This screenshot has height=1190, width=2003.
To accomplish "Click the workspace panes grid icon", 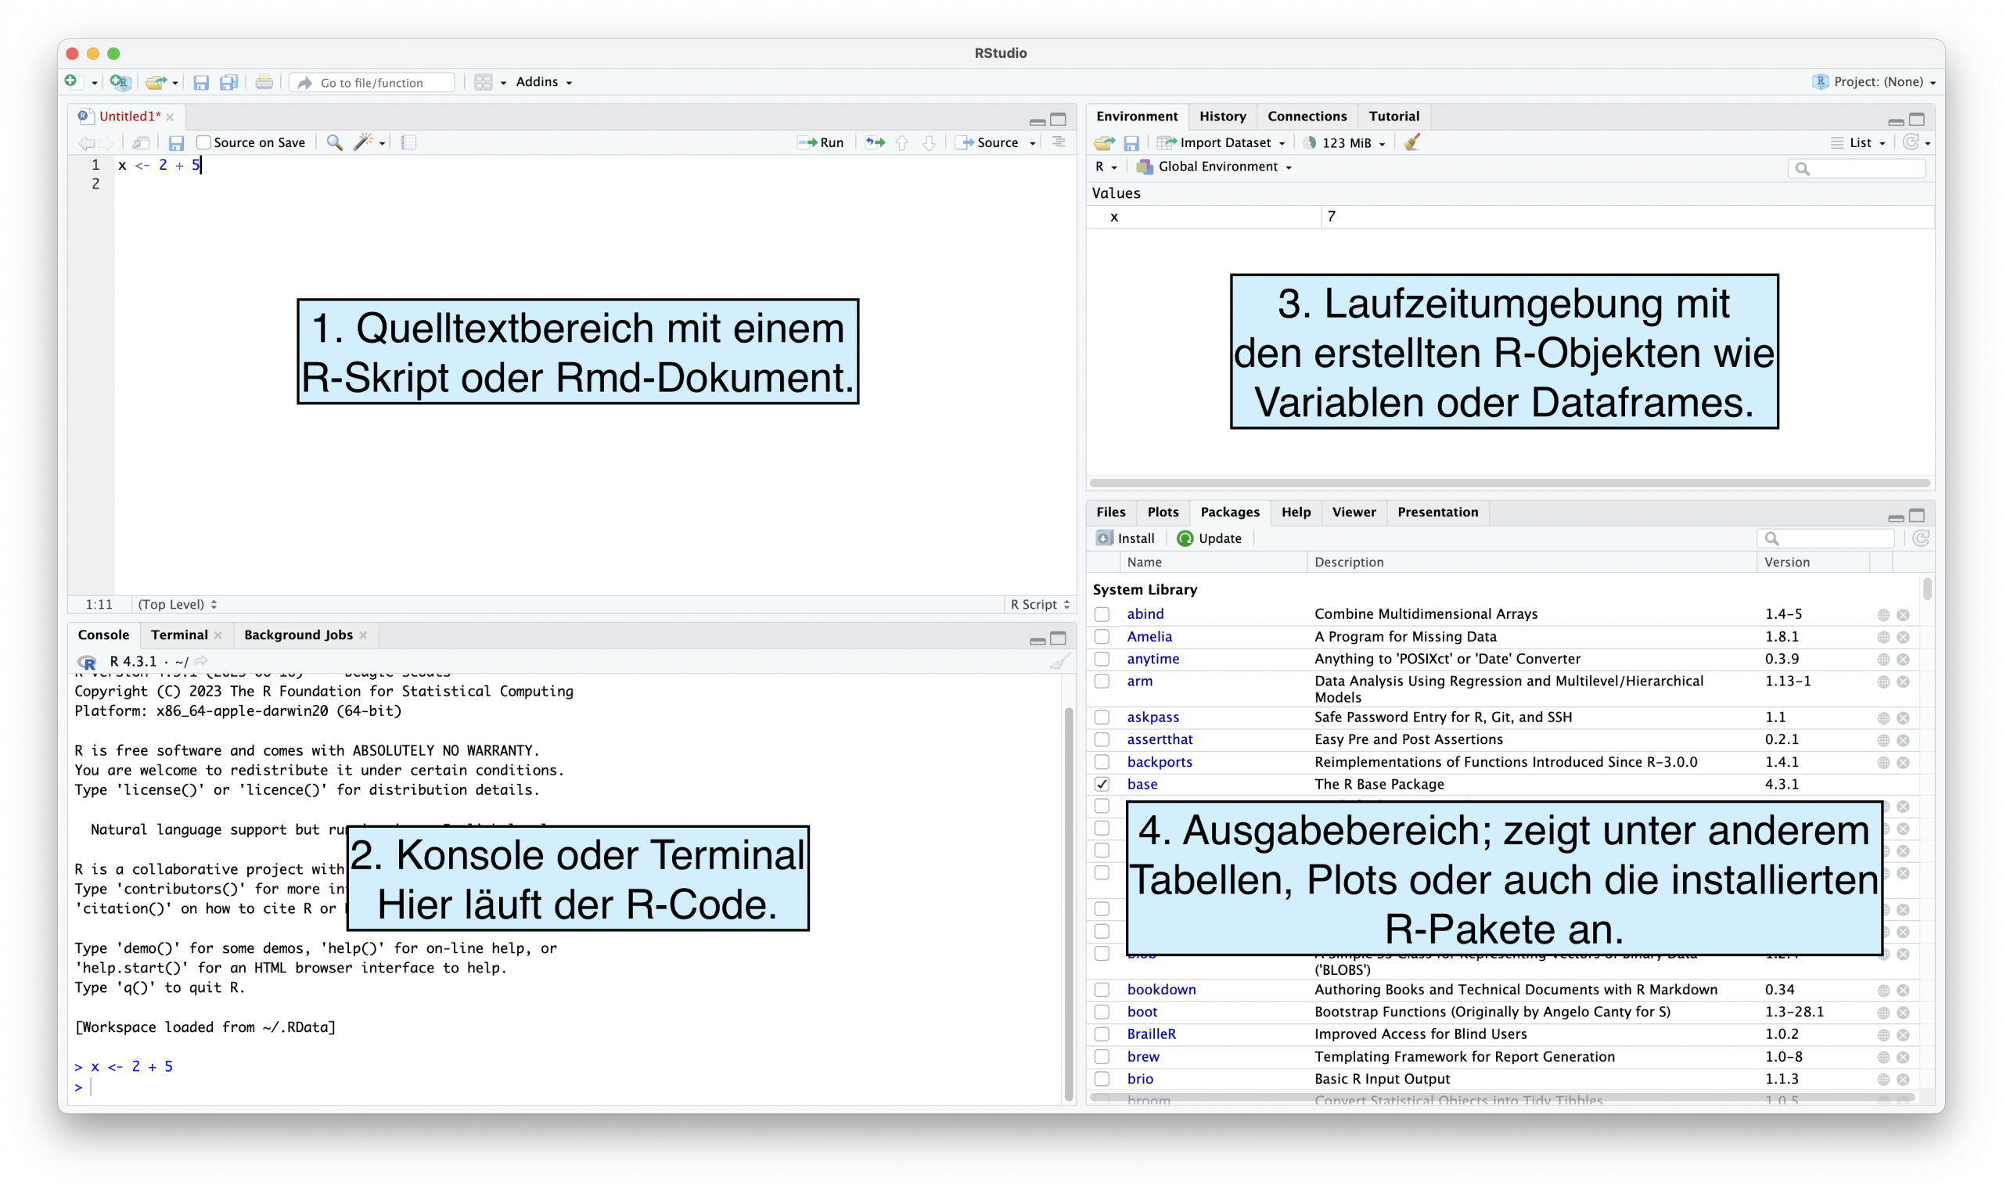I will [x=483, y=82].
